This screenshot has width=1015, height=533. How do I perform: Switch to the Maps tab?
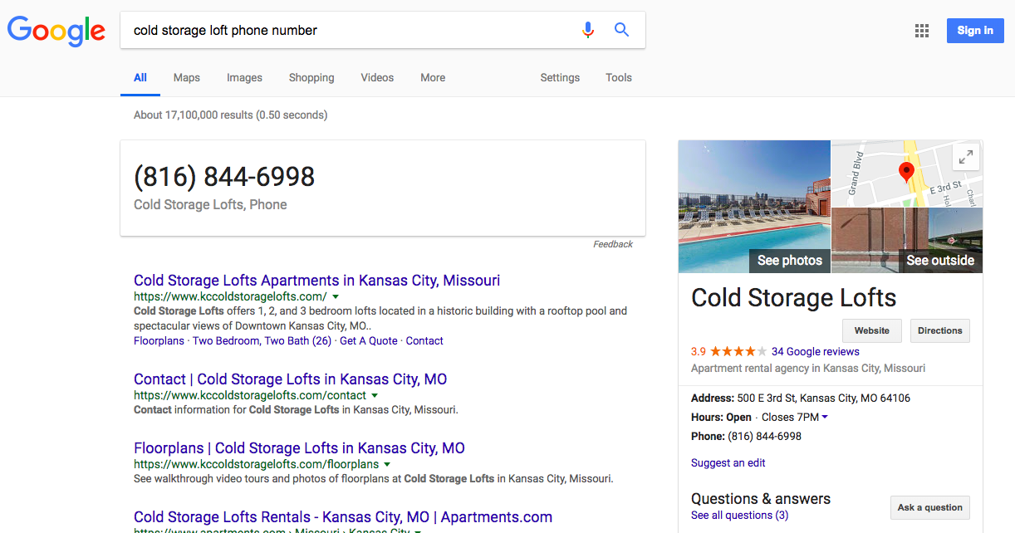(x=187, y=77)
